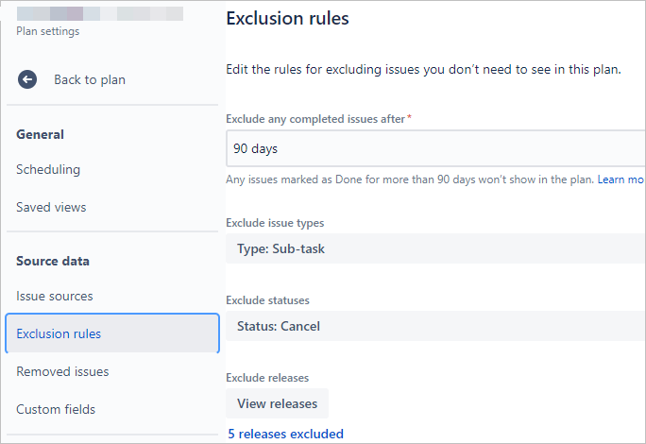Viewport: 646px width, 444px height.
Task: Open the 90 days completed issues dropdown
Action: (436, 148)
